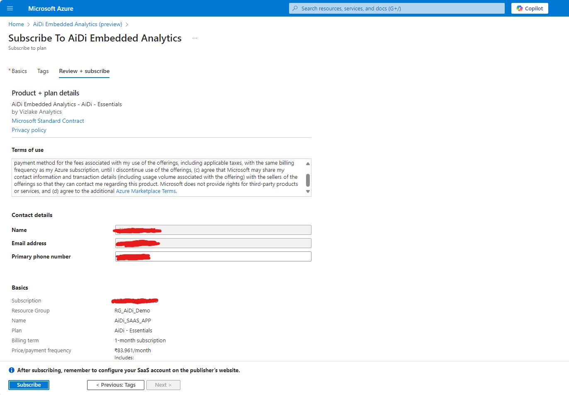Click the disabled Next button
Image resolution: width=569 pixels, height=395 pixels.
pos(163,385)
